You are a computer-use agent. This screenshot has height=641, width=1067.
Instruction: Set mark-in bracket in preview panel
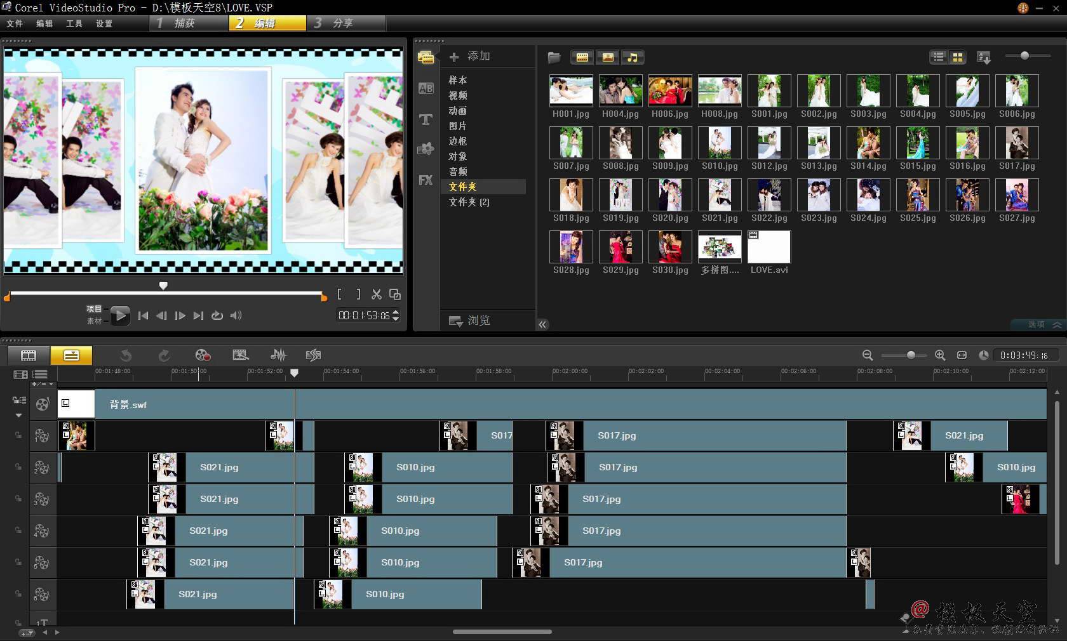(339, 294)
